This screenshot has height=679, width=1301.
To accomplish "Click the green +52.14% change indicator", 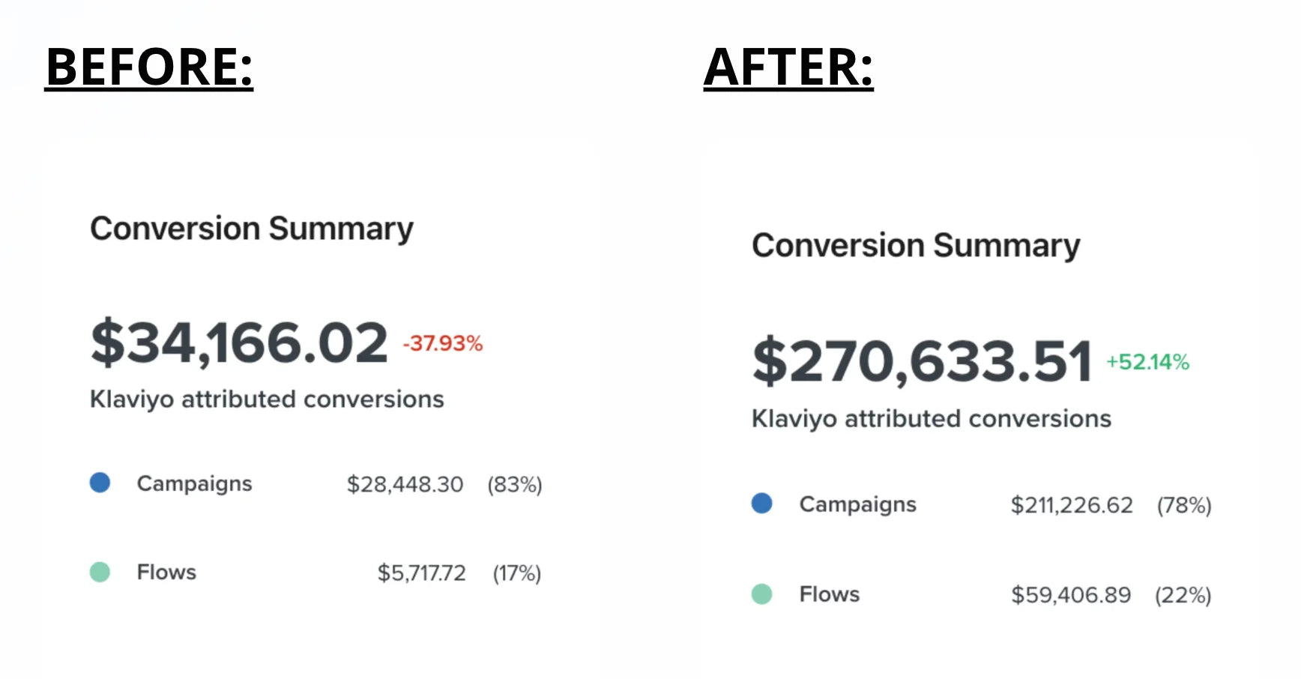I will 1147,363.
